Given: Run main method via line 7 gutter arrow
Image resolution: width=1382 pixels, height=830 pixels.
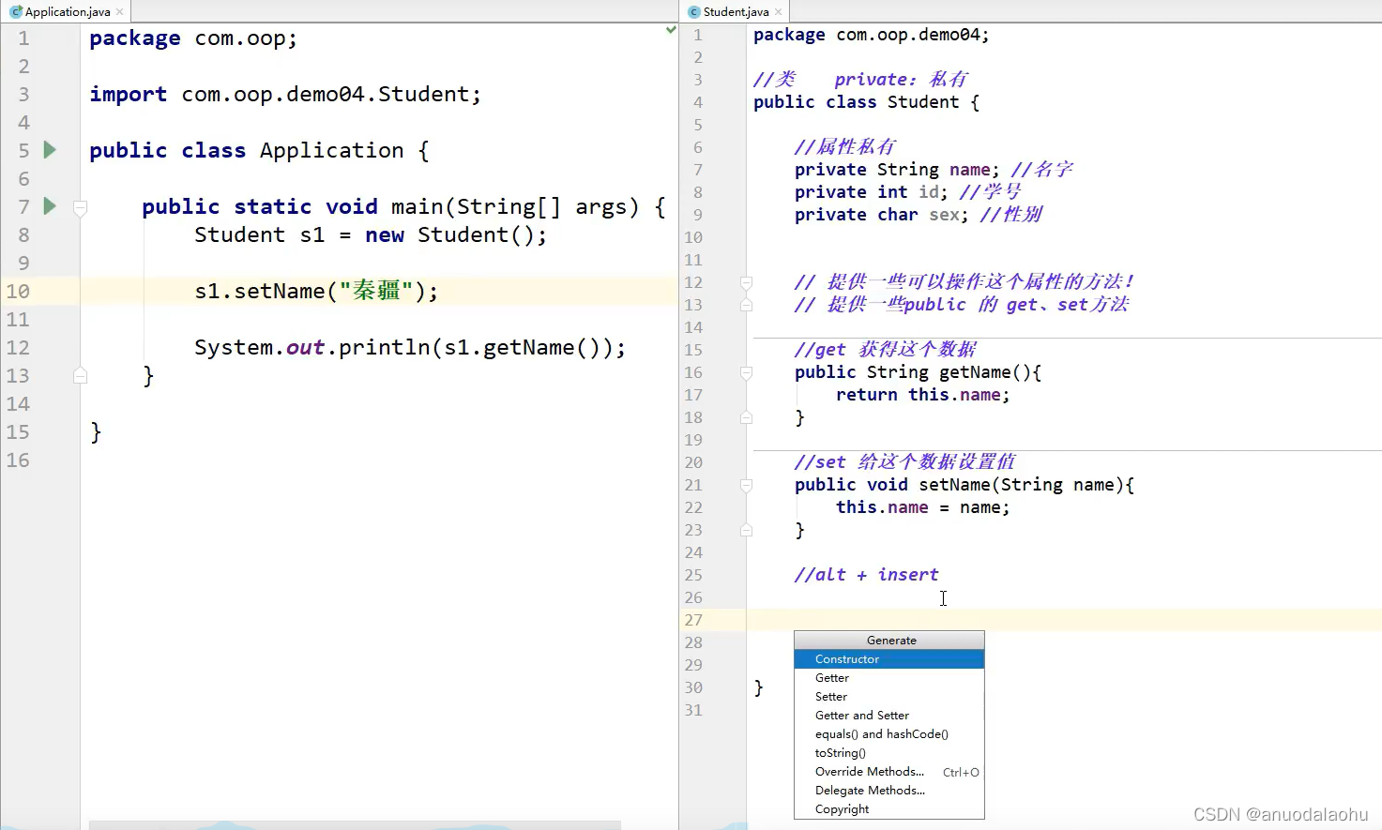Looking at the screenshot, I should pyautogui.click(x=50, y=206).
